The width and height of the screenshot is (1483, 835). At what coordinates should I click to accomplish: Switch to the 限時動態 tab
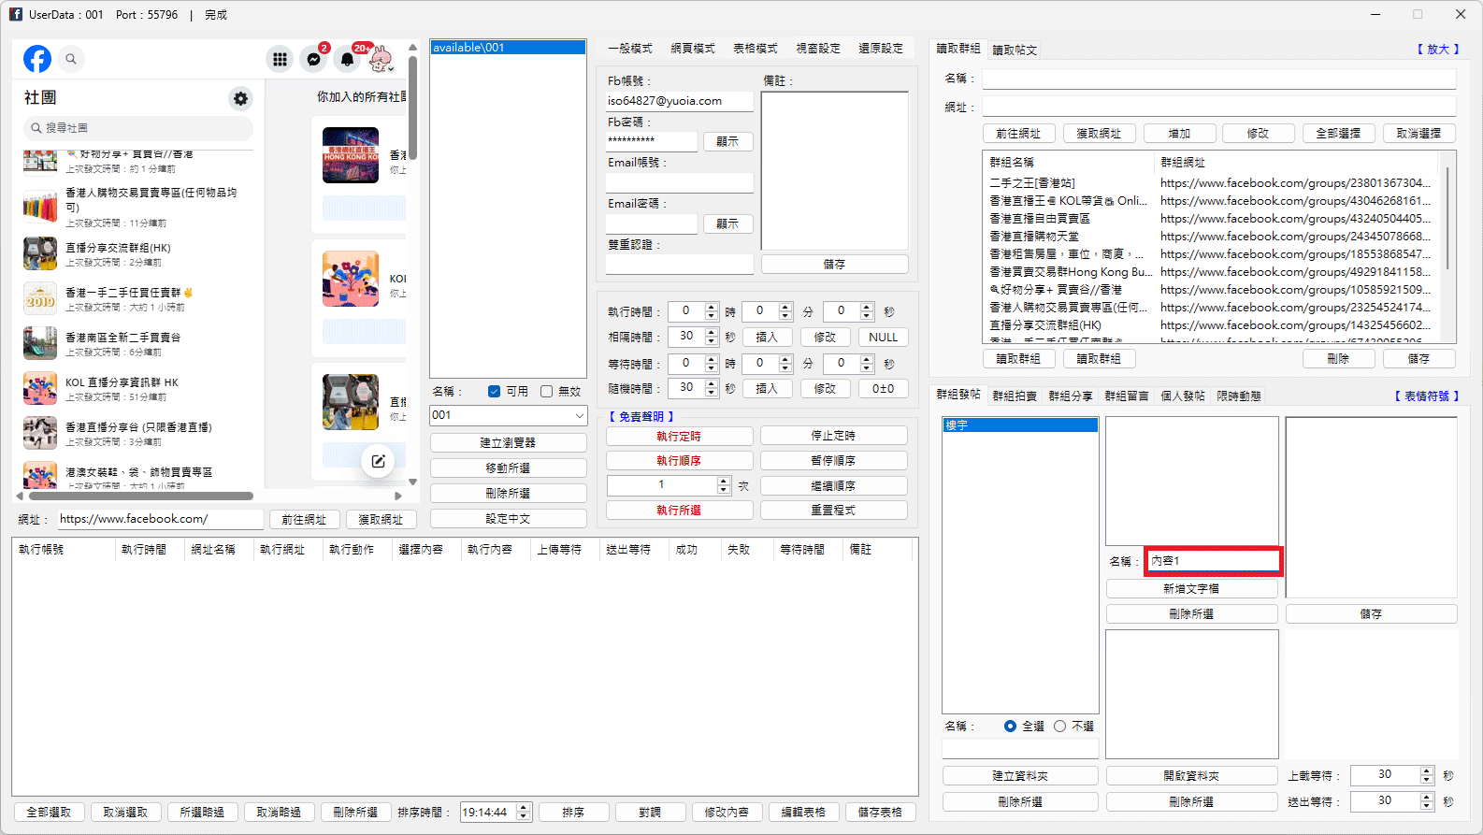1239,396
